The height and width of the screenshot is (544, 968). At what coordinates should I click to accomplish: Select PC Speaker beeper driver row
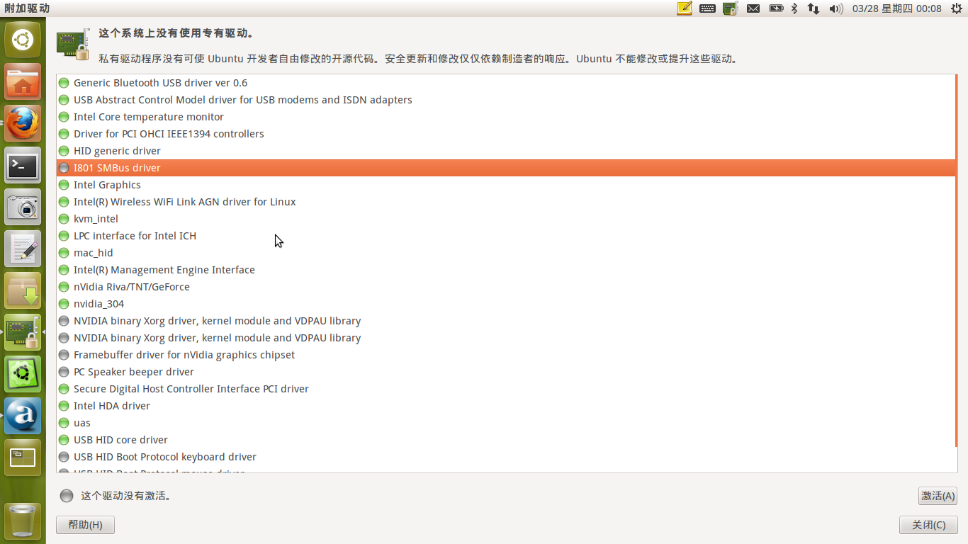506,372
